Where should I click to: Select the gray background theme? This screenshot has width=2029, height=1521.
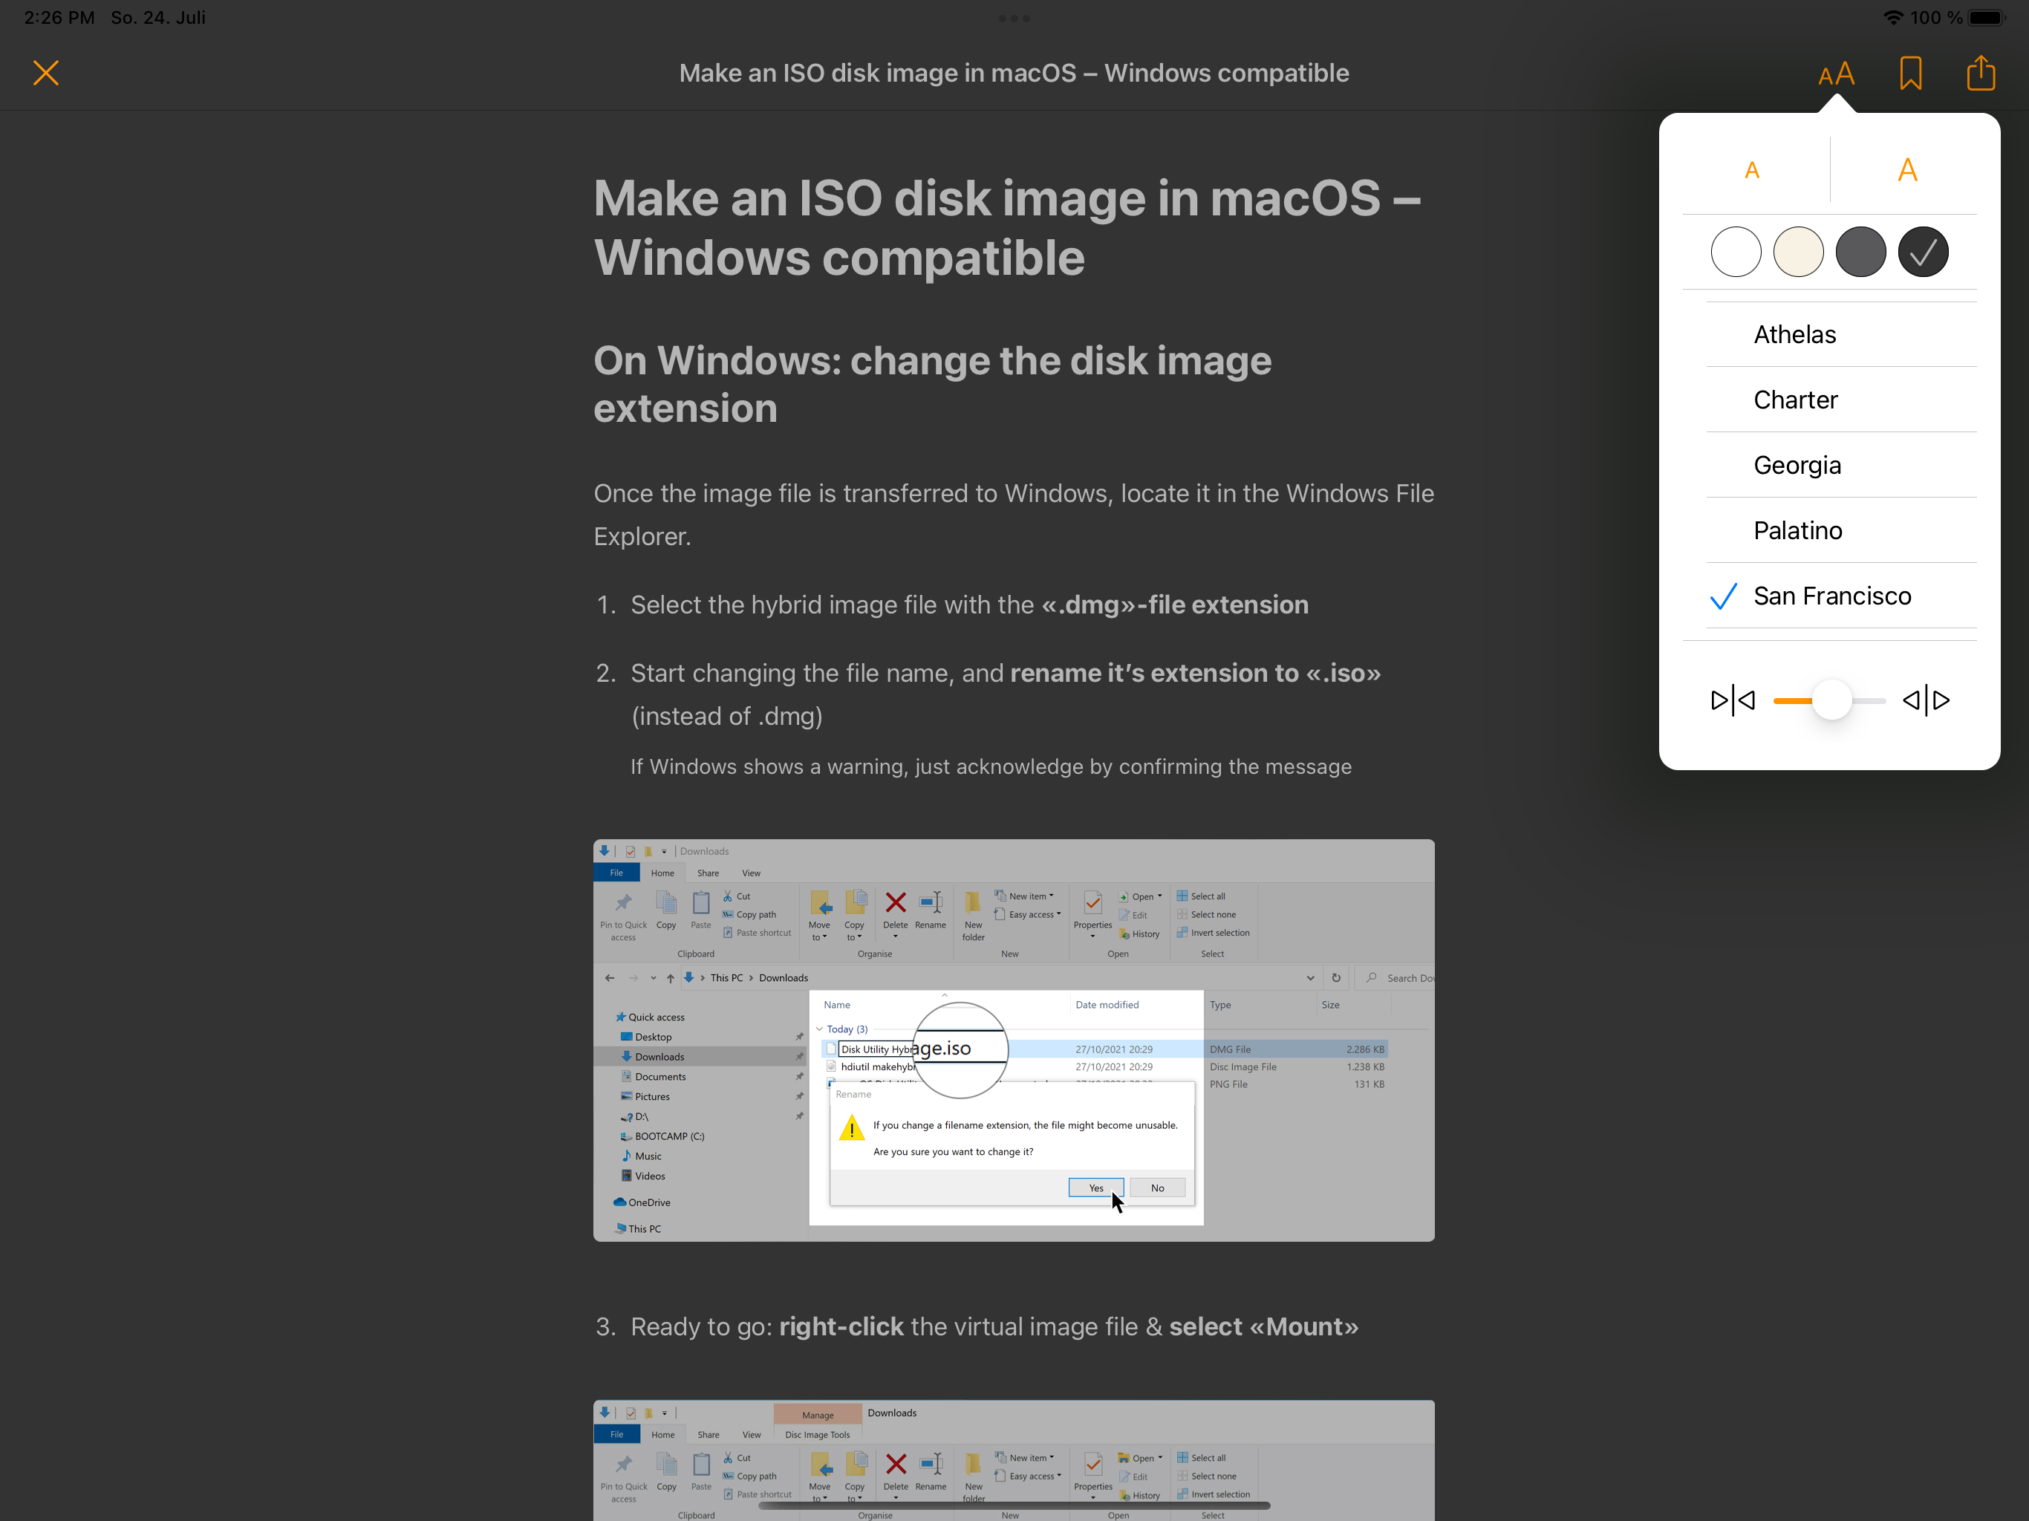click(1860, 251)
